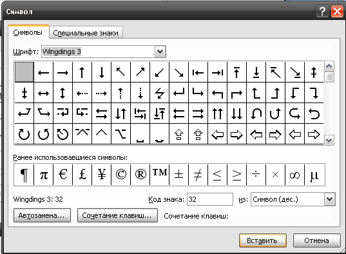
Task: Select the vertical double-headed arrow symbol
Action: [x=62, y=93]
